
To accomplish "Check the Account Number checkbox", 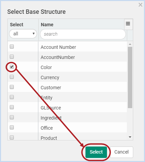I will point(12,46).
